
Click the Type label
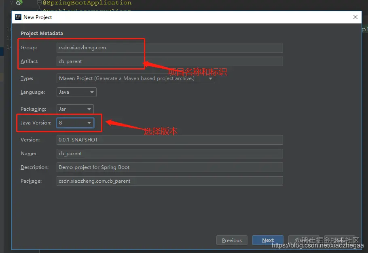[x=27, y=78]
